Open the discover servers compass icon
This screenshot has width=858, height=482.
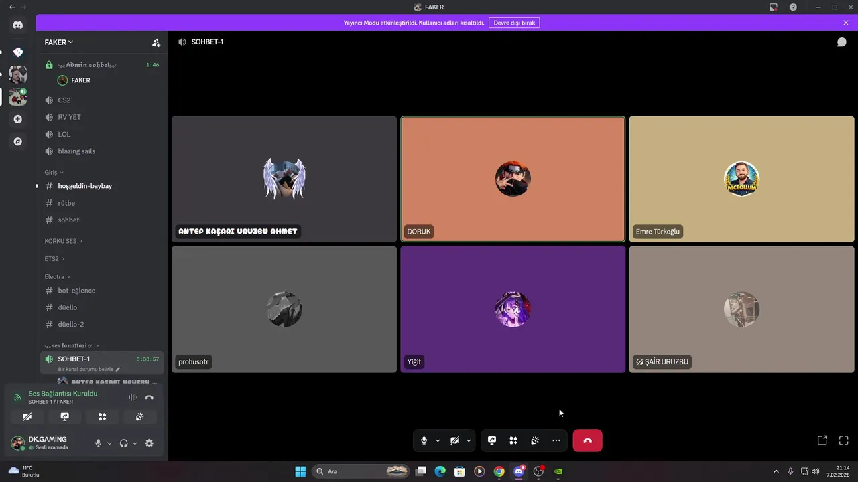(x=18, y=141)
